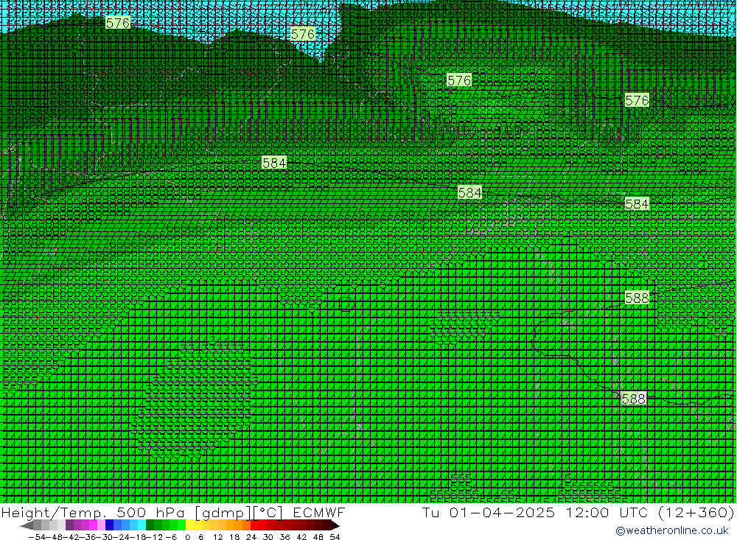Click the 0 value on the legend scale
This screenshot has width=737, height=540.
tap(187, 537)
